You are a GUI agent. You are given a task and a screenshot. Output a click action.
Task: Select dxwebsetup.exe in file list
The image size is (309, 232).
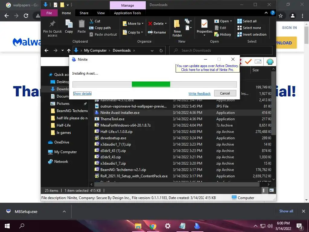pyautogui.click(x=113, y=138)
